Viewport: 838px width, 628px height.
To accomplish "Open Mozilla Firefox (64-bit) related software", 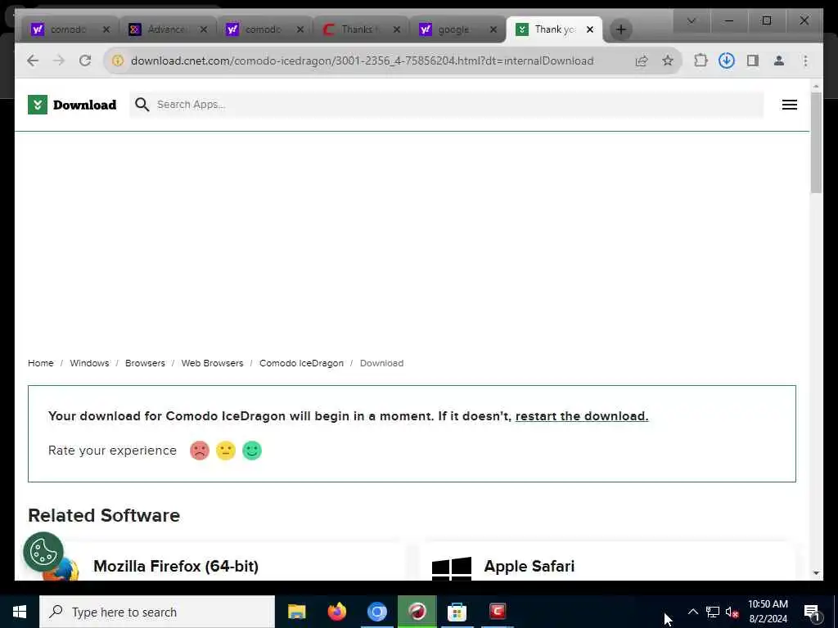I will click(x=176, y=566).
